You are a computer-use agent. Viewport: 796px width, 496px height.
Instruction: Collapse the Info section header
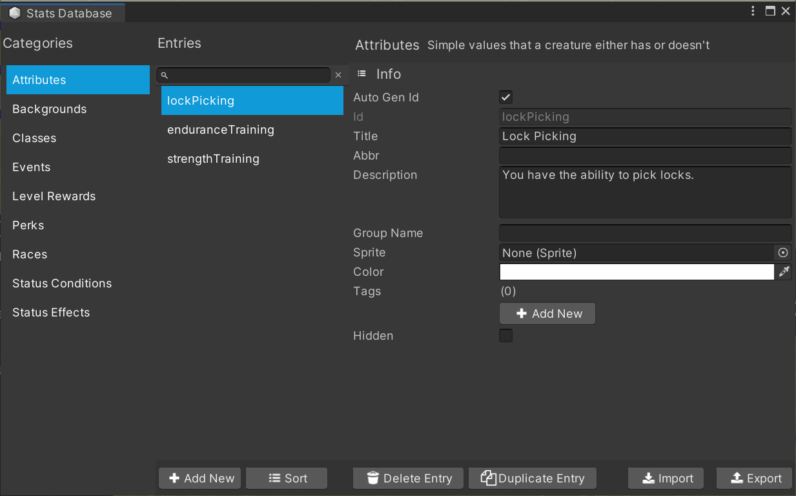tap(389, 74)
